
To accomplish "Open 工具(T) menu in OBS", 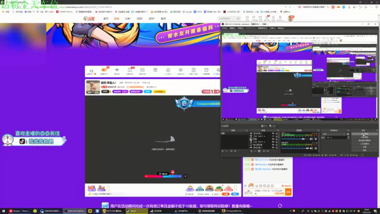I will [272, 28].
